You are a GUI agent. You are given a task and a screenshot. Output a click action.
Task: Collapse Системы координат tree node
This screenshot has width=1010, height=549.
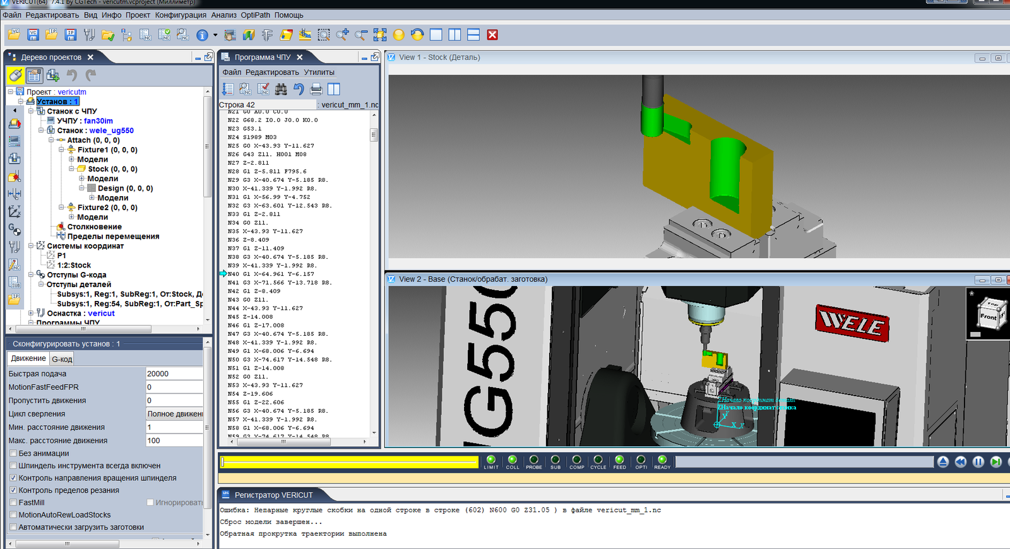31,246
